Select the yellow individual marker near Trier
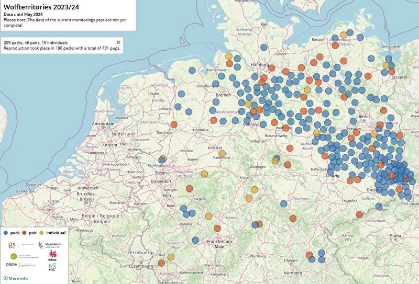Screen dimensions: 419x284 point(171,257)
